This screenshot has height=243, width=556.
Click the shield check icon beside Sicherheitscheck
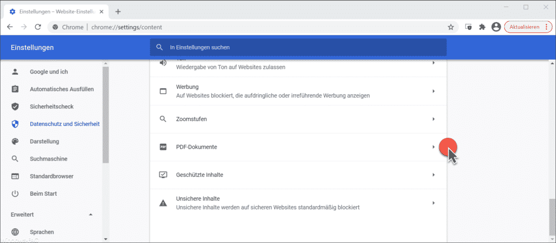15,106
